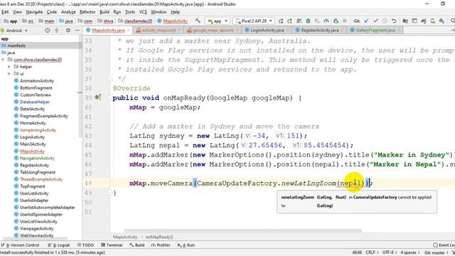The height and width of the screenshot is (256, 455).
Task: Change CRLF line separator
Action: coord(372,252)
